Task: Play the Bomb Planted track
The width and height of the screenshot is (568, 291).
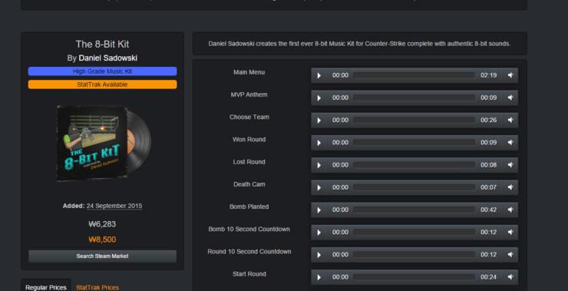Action: coord(319,210)
